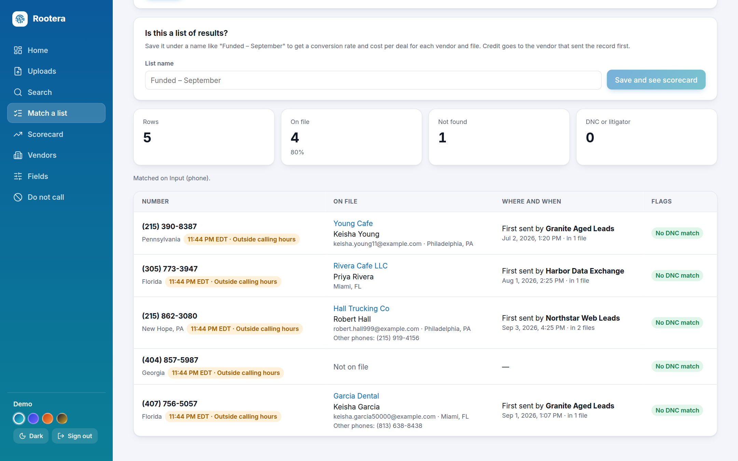The image size is (738, 461).
Task: Open the Home page
Action: (x=56, y=50)
